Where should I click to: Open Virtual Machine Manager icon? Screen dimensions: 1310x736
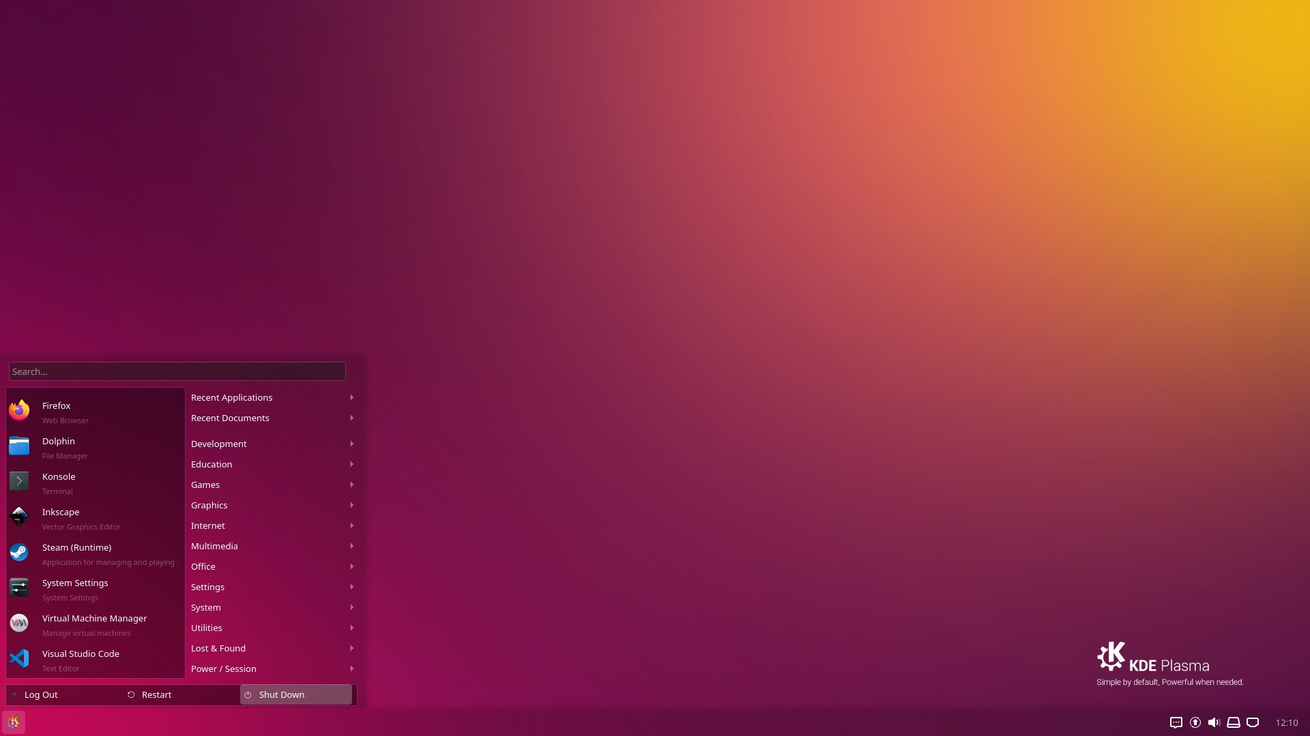[19, 623]
